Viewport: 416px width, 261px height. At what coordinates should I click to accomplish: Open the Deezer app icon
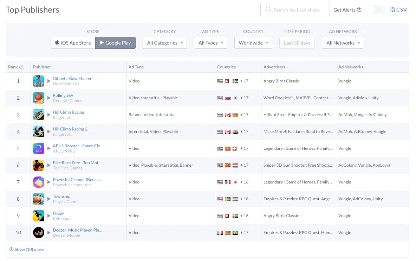pyautogui.click(x=38, y=232)
